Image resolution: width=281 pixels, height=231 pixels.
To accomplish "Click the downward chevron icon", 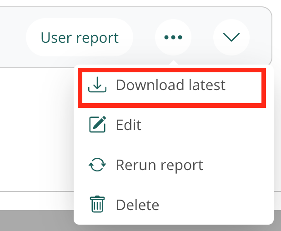I will 231,37.
